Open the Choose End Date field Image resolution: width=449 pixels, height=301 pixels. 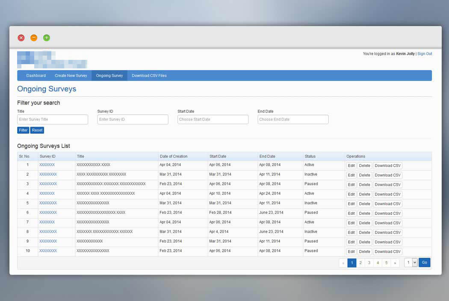click(x=293, y=119)
